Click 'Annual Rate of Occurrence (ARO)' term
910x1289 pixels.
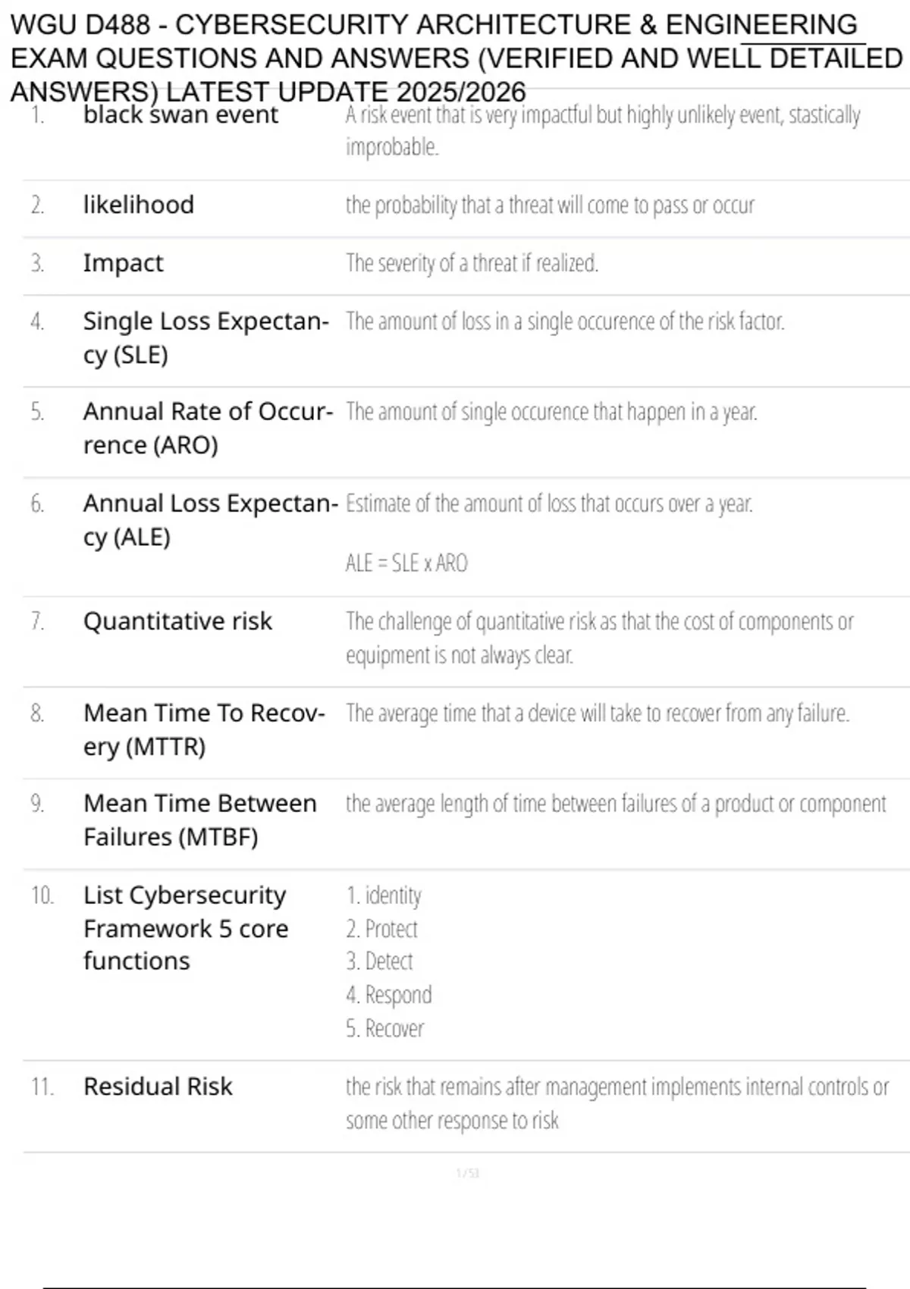(x=208, y=428)
